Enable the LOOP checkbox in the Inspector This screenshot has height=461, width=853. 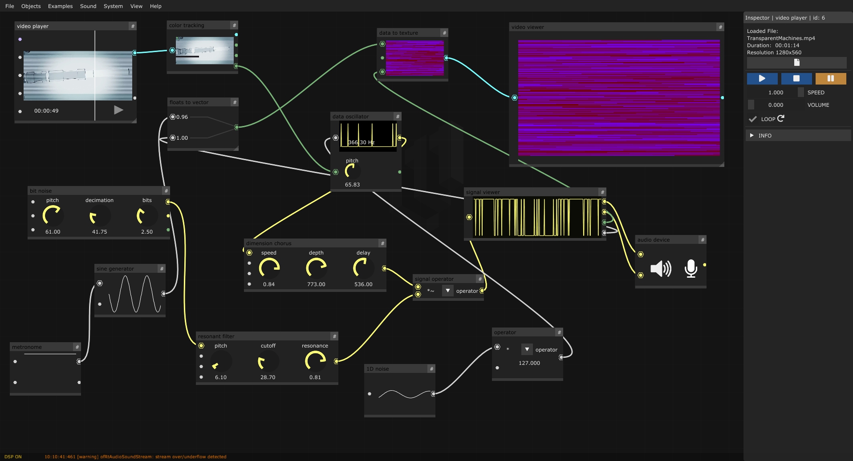[752, 119]
